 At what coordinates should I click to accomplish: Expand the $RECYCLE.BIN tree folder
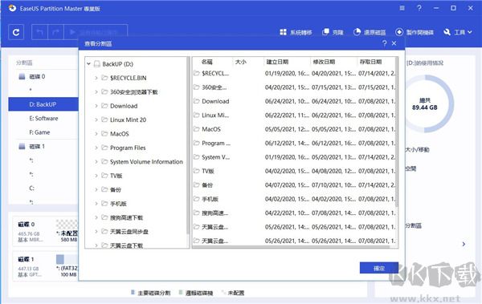coord(96,78)
